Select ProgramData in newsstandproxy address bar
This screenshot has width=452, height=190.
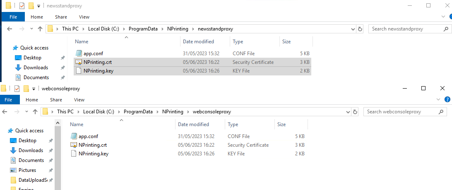pos(143,29)
